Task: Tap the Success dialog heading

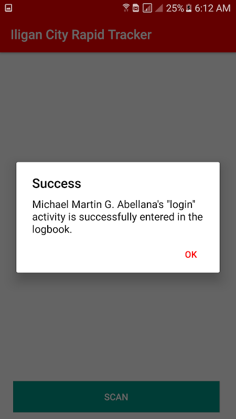Action: tap(57, 184)
